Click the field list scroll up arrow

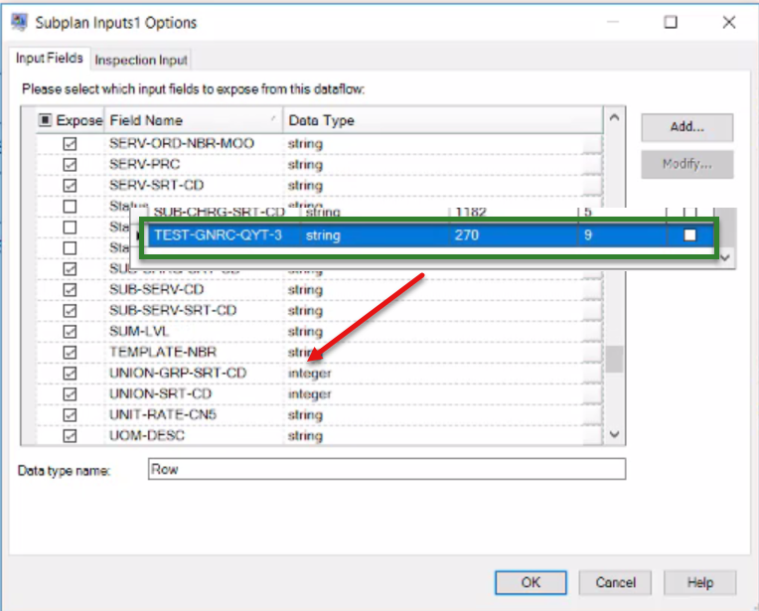pos(614,117)
